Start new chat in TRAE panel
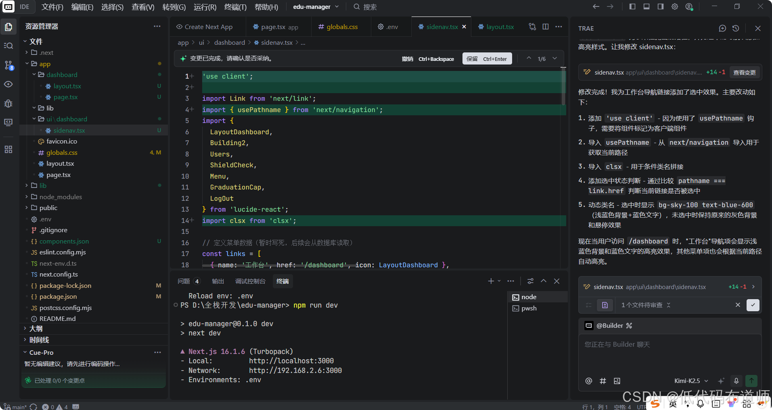The image size is (772, 410). coord(722,28)
